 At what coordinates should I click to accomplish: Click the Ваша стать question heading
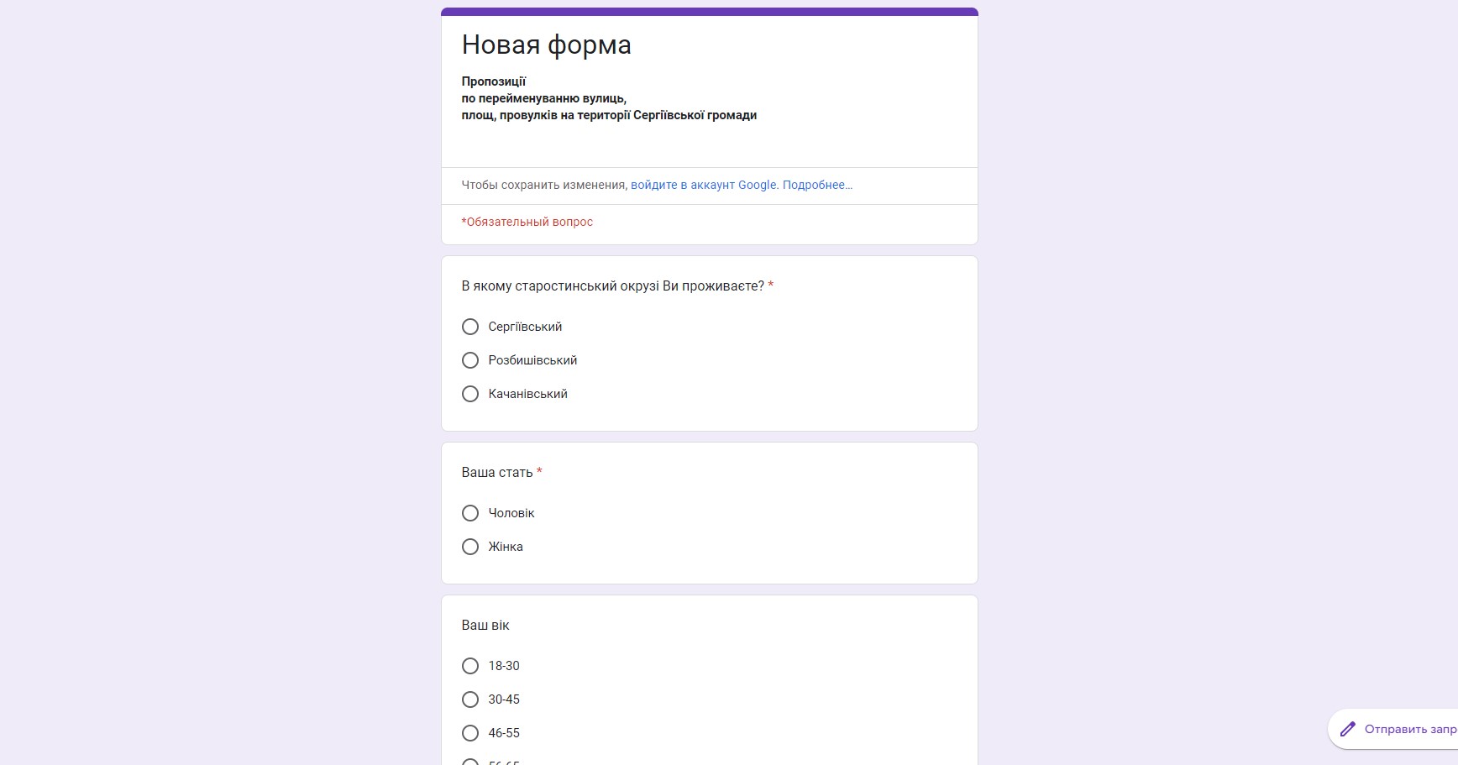497,473
